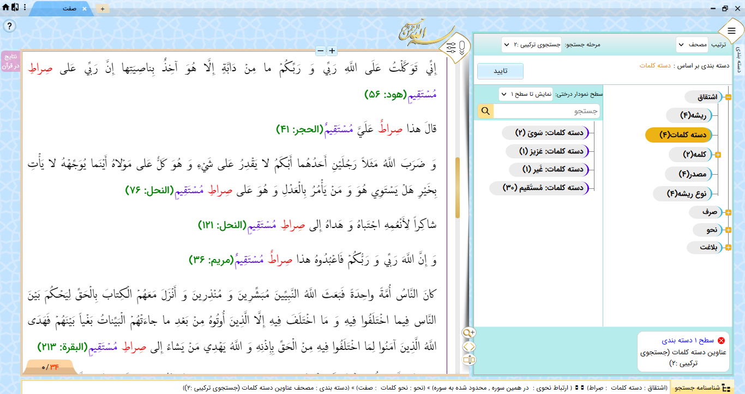Select the نوع ریشه(۴) tree item

682,193
